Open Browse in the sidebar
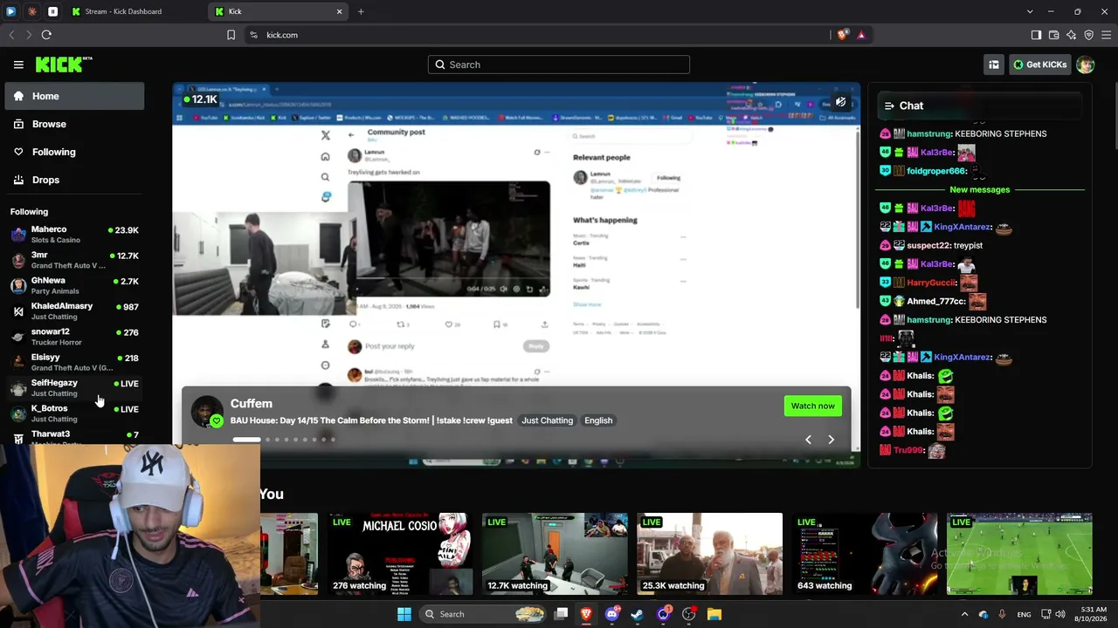Image resolution: width=1118 pixels, height=628 pixels. [74, 124]
